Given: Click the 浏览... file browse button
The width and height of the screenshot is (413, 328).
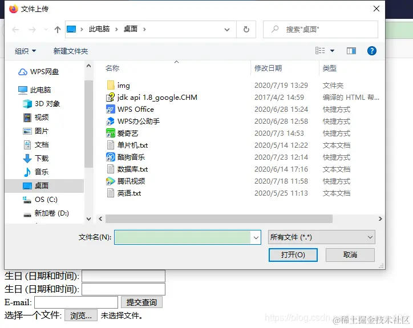Looking at the screenshot, I should [x=81, y=315].
